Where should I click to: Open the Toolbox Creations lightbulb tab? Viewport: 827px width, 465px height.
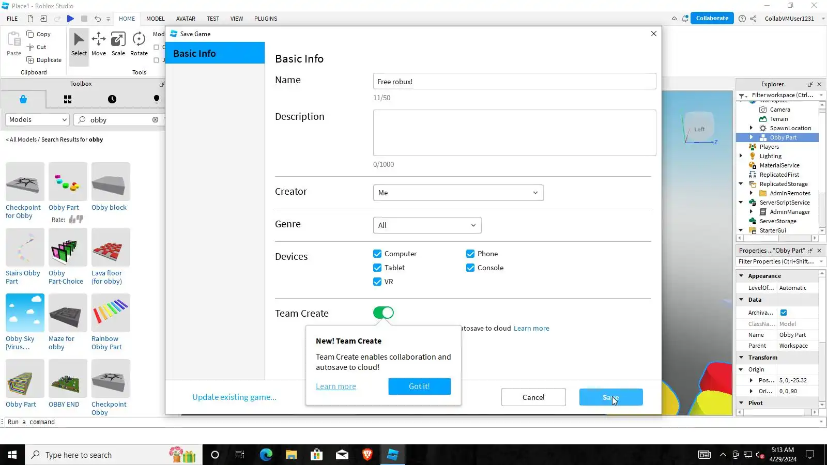156,99
